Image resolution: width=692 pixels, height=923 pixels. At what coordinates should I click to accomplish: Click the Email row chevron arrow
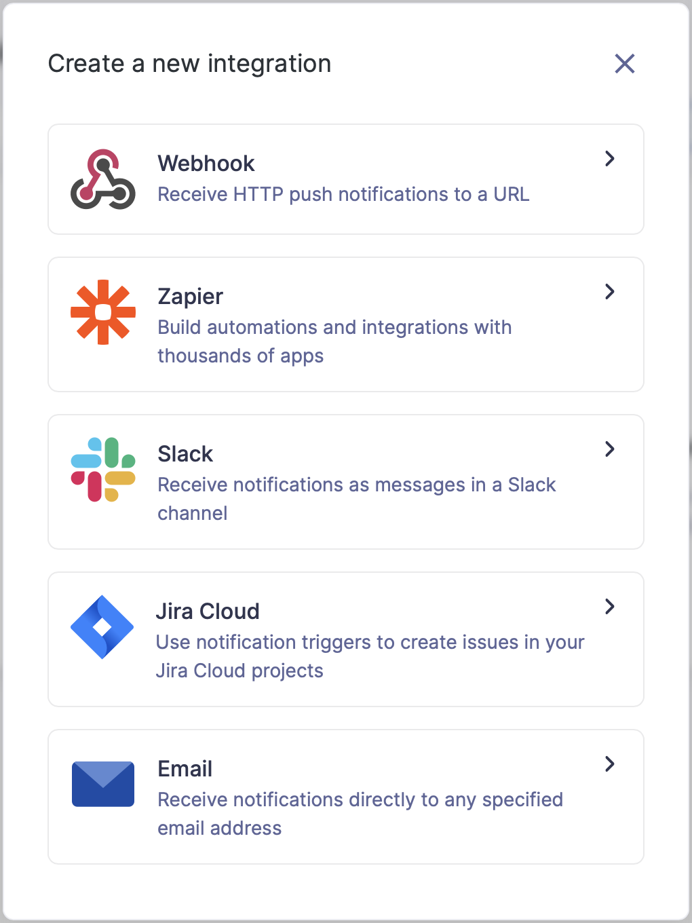point(610,764)
